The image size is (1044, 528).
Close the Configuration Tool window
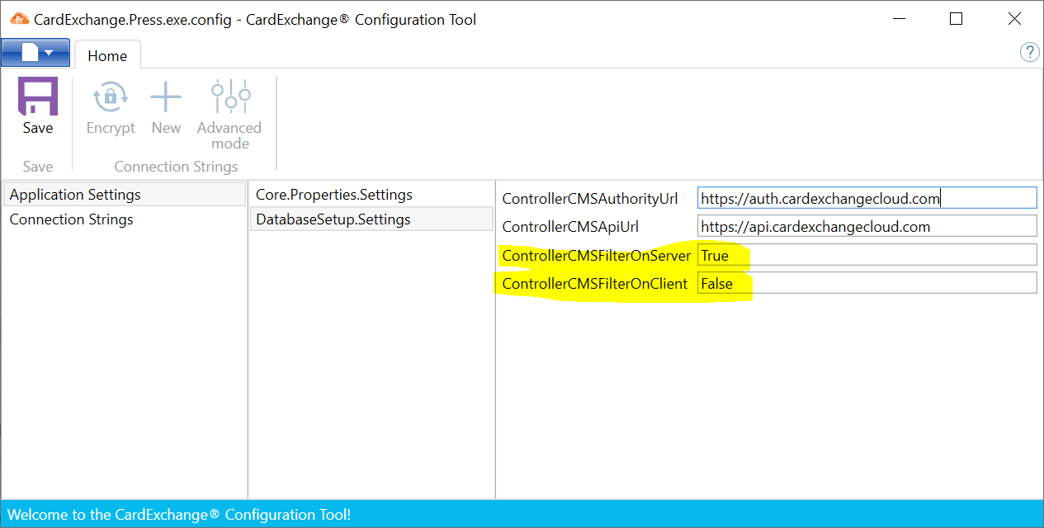(x=1014, y=19)
